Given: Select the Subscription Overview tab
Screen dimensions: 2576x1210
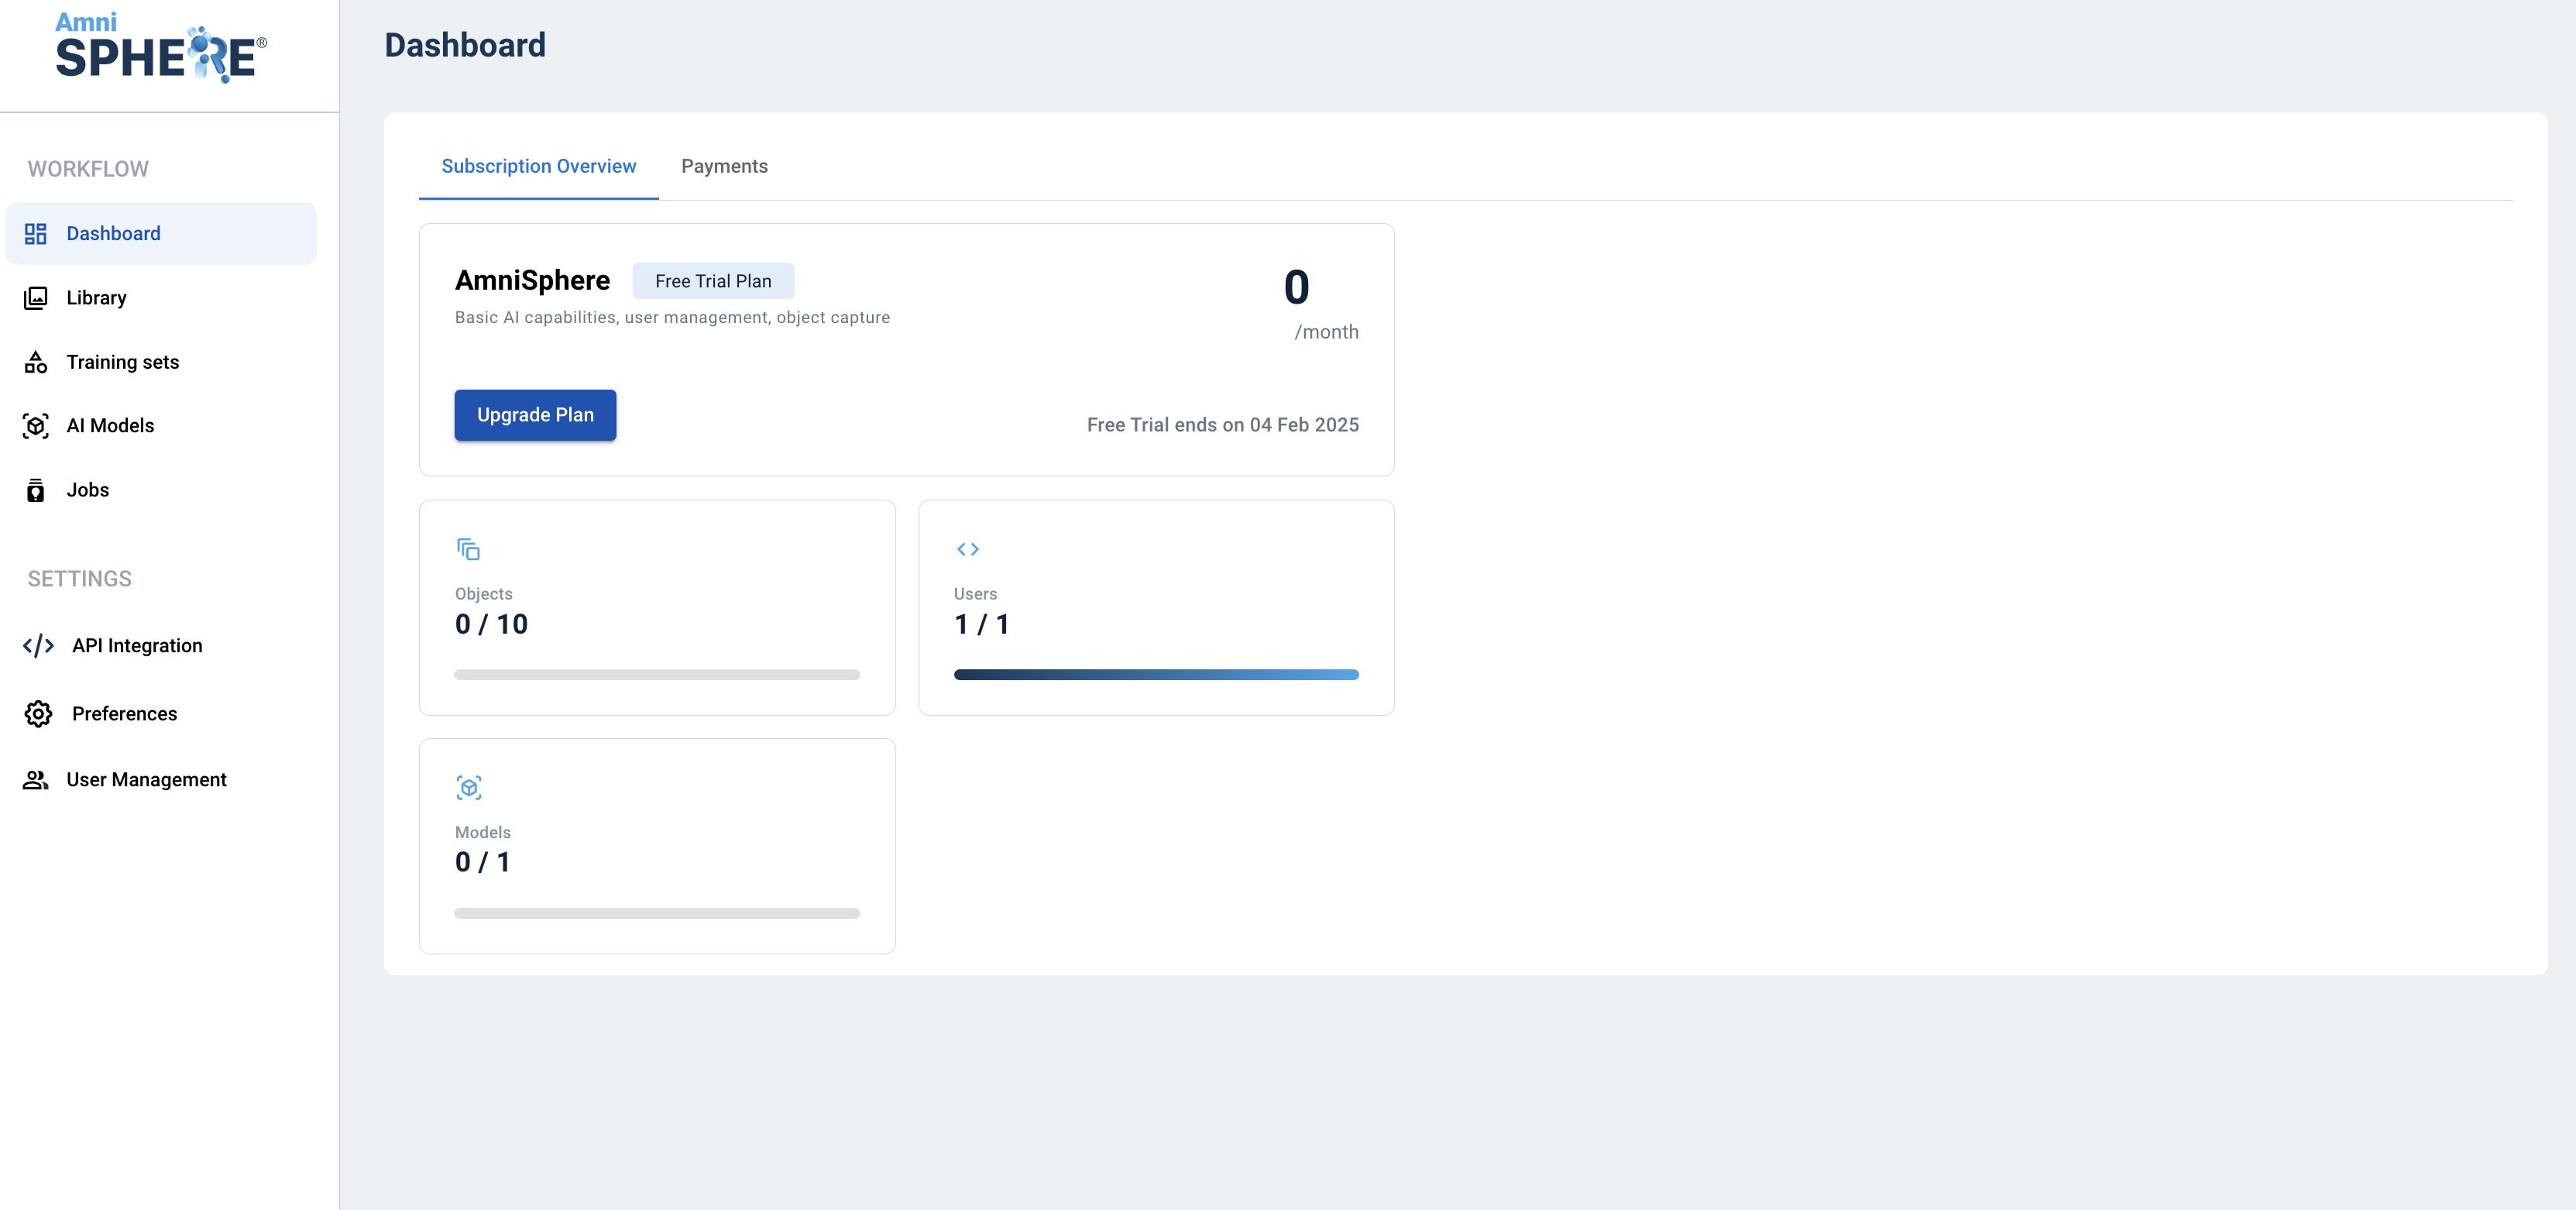Looking at the screenshot, I should click(x=538, y=166).
